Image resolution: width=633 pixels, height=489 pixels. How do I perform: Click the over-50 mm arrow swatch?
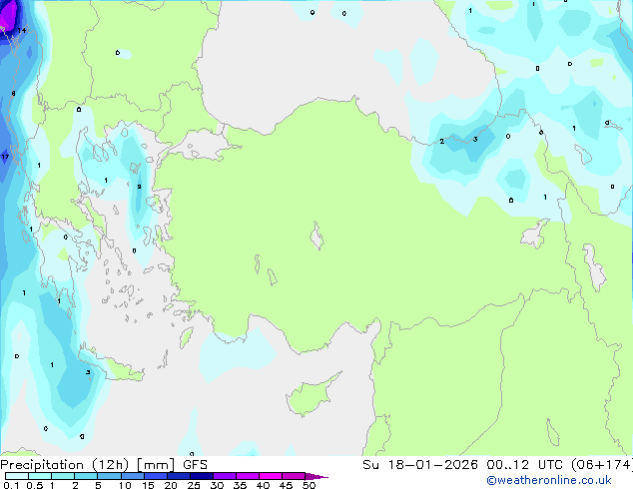(316, 476)
